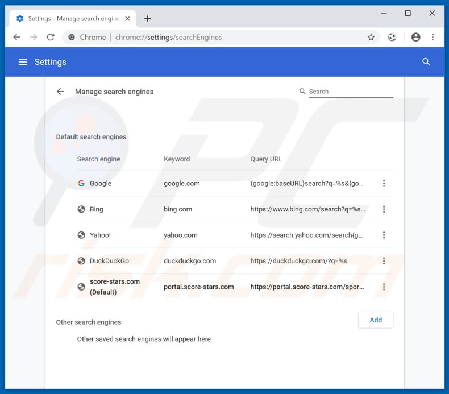This screenshot has height=394, width=449.
Task: Click the Add button for other search engines
Action: click(376, 320)
